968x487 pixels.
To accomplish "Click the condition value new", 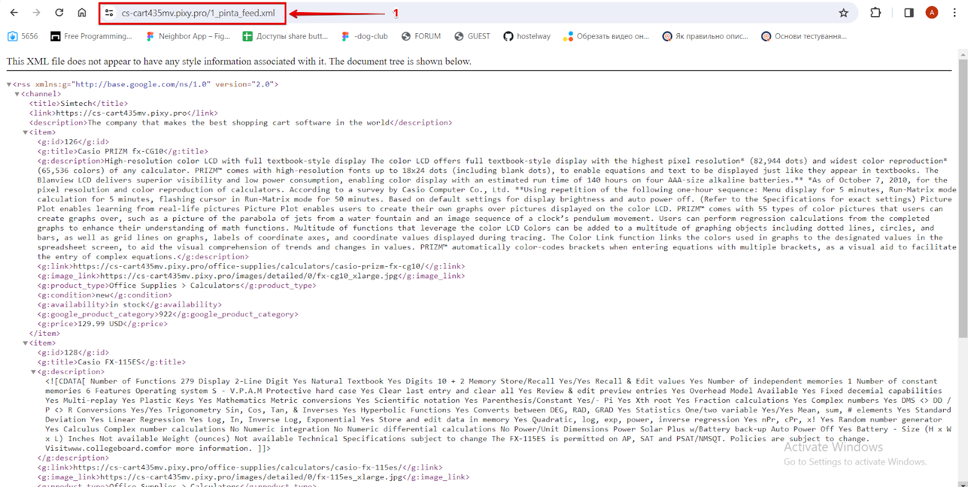I will coord(103,295).
